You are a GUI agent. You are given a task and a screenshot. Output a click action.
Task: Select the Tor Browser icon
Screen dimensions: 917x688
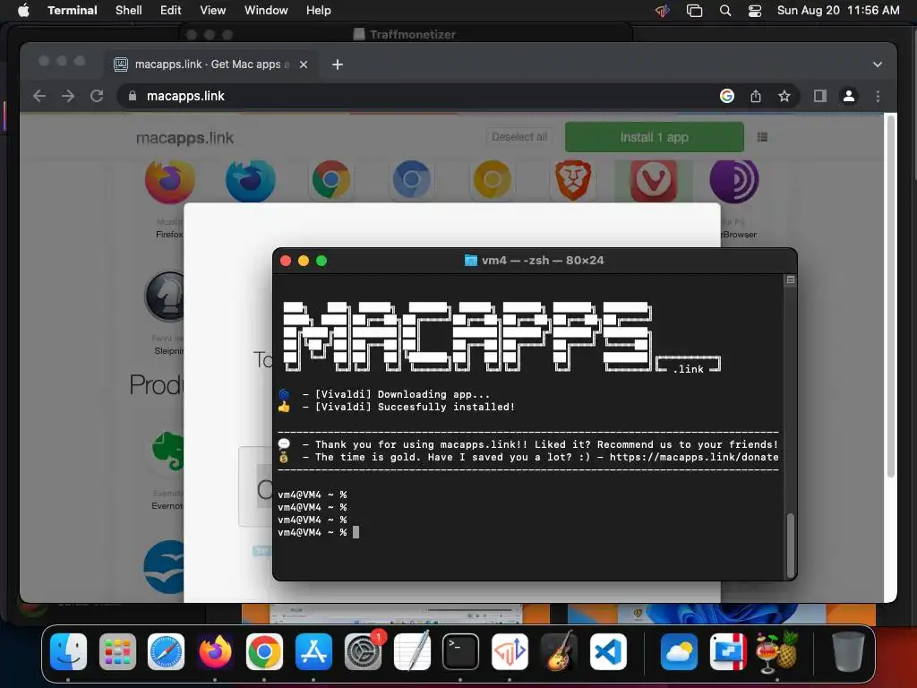(734, 180)
